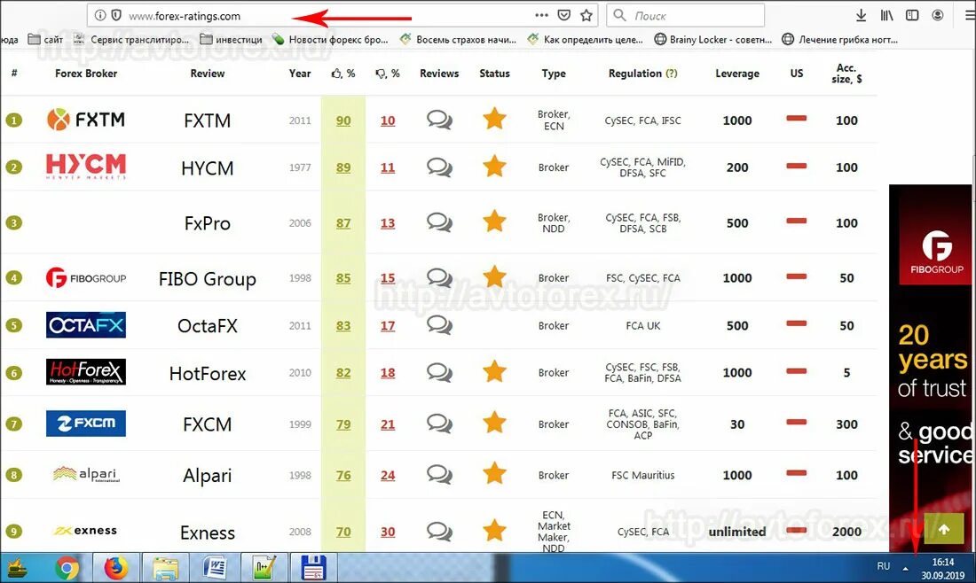Open the 'сайт' bookmarks folder

click(45, 39)
